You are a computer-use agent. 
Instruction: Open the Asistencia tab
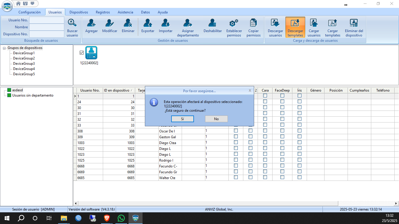click(x=125, y=12)
